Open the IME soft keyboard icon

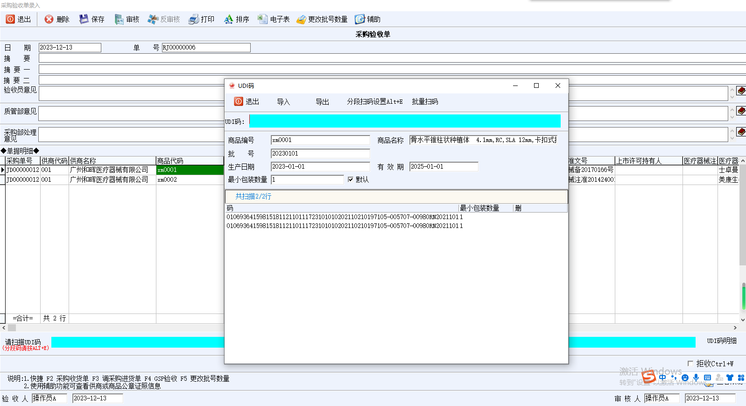[x=707, y=378]
